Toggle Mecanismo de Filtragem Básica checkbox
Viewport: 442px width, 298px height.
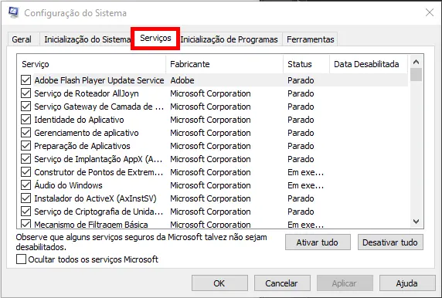pyautogui.click(x=26, y=224)
